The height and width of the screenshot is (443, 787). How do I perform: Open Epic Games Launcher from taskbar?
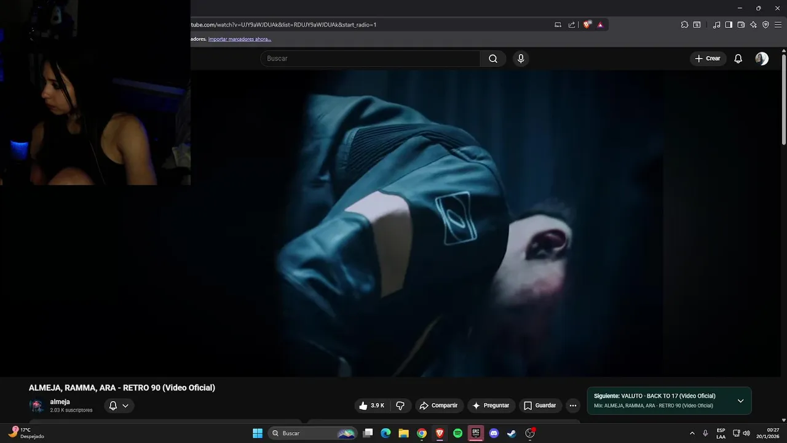[x=475, y=433]
